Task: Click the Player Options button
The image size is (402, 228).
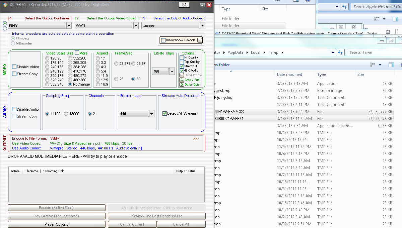Action: click(56, 224)
